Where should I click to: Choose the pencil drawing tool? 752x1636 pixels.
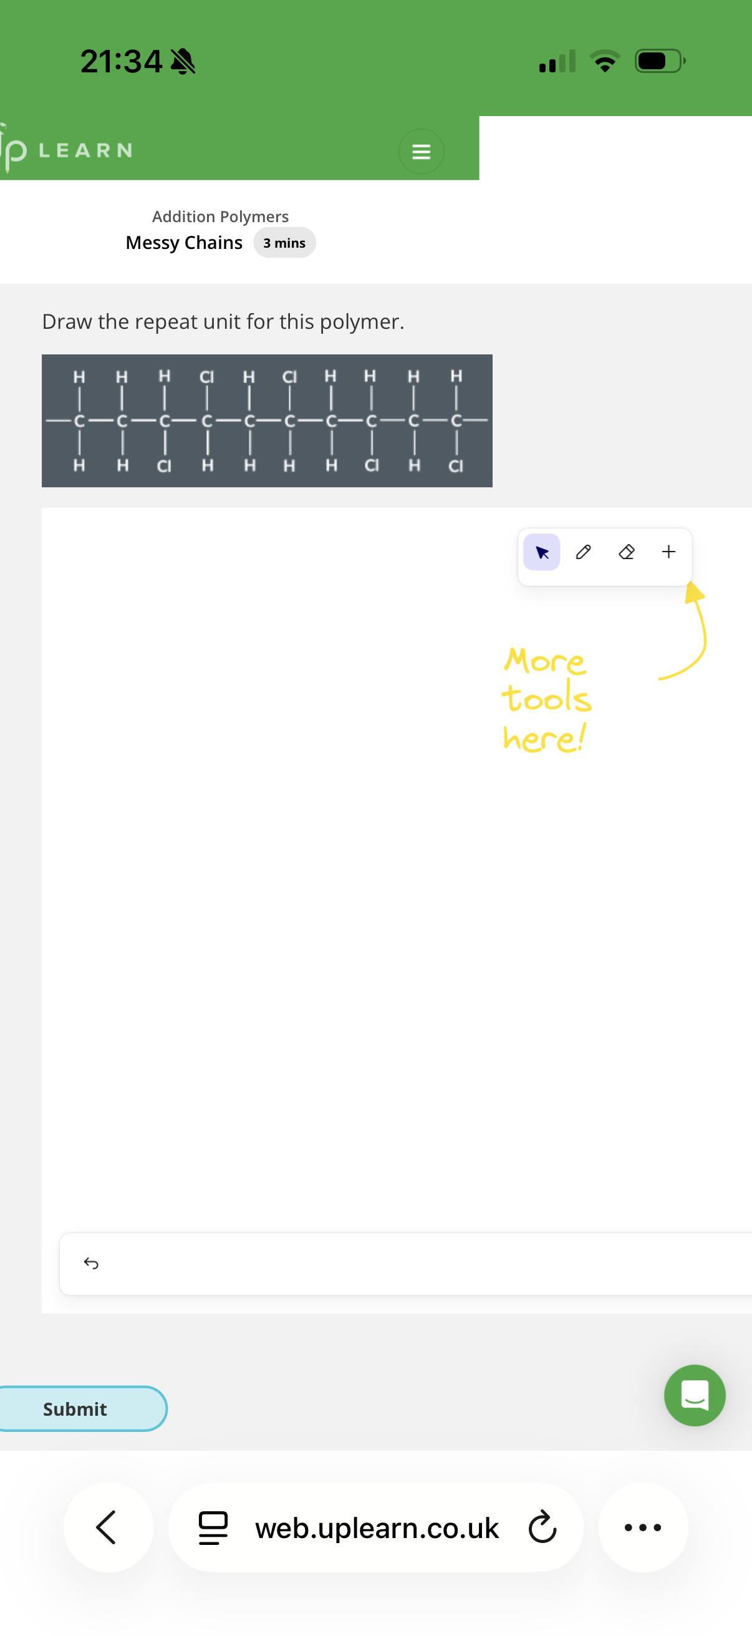pyautogui.click(x=583, y=553)
